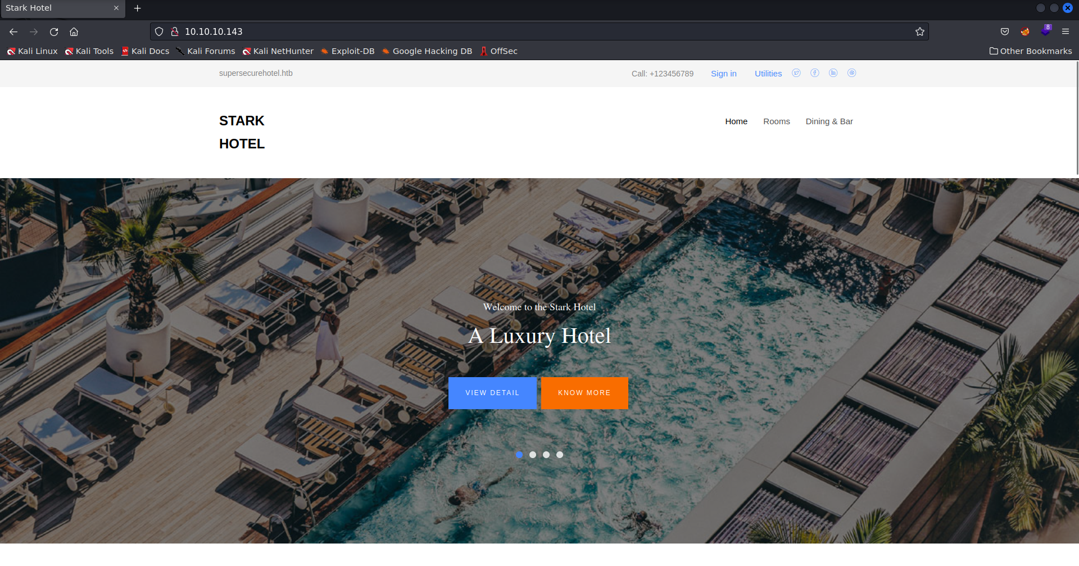1079x566 pixels.
Task: Bookmark this page with the star
Action: 920,31
